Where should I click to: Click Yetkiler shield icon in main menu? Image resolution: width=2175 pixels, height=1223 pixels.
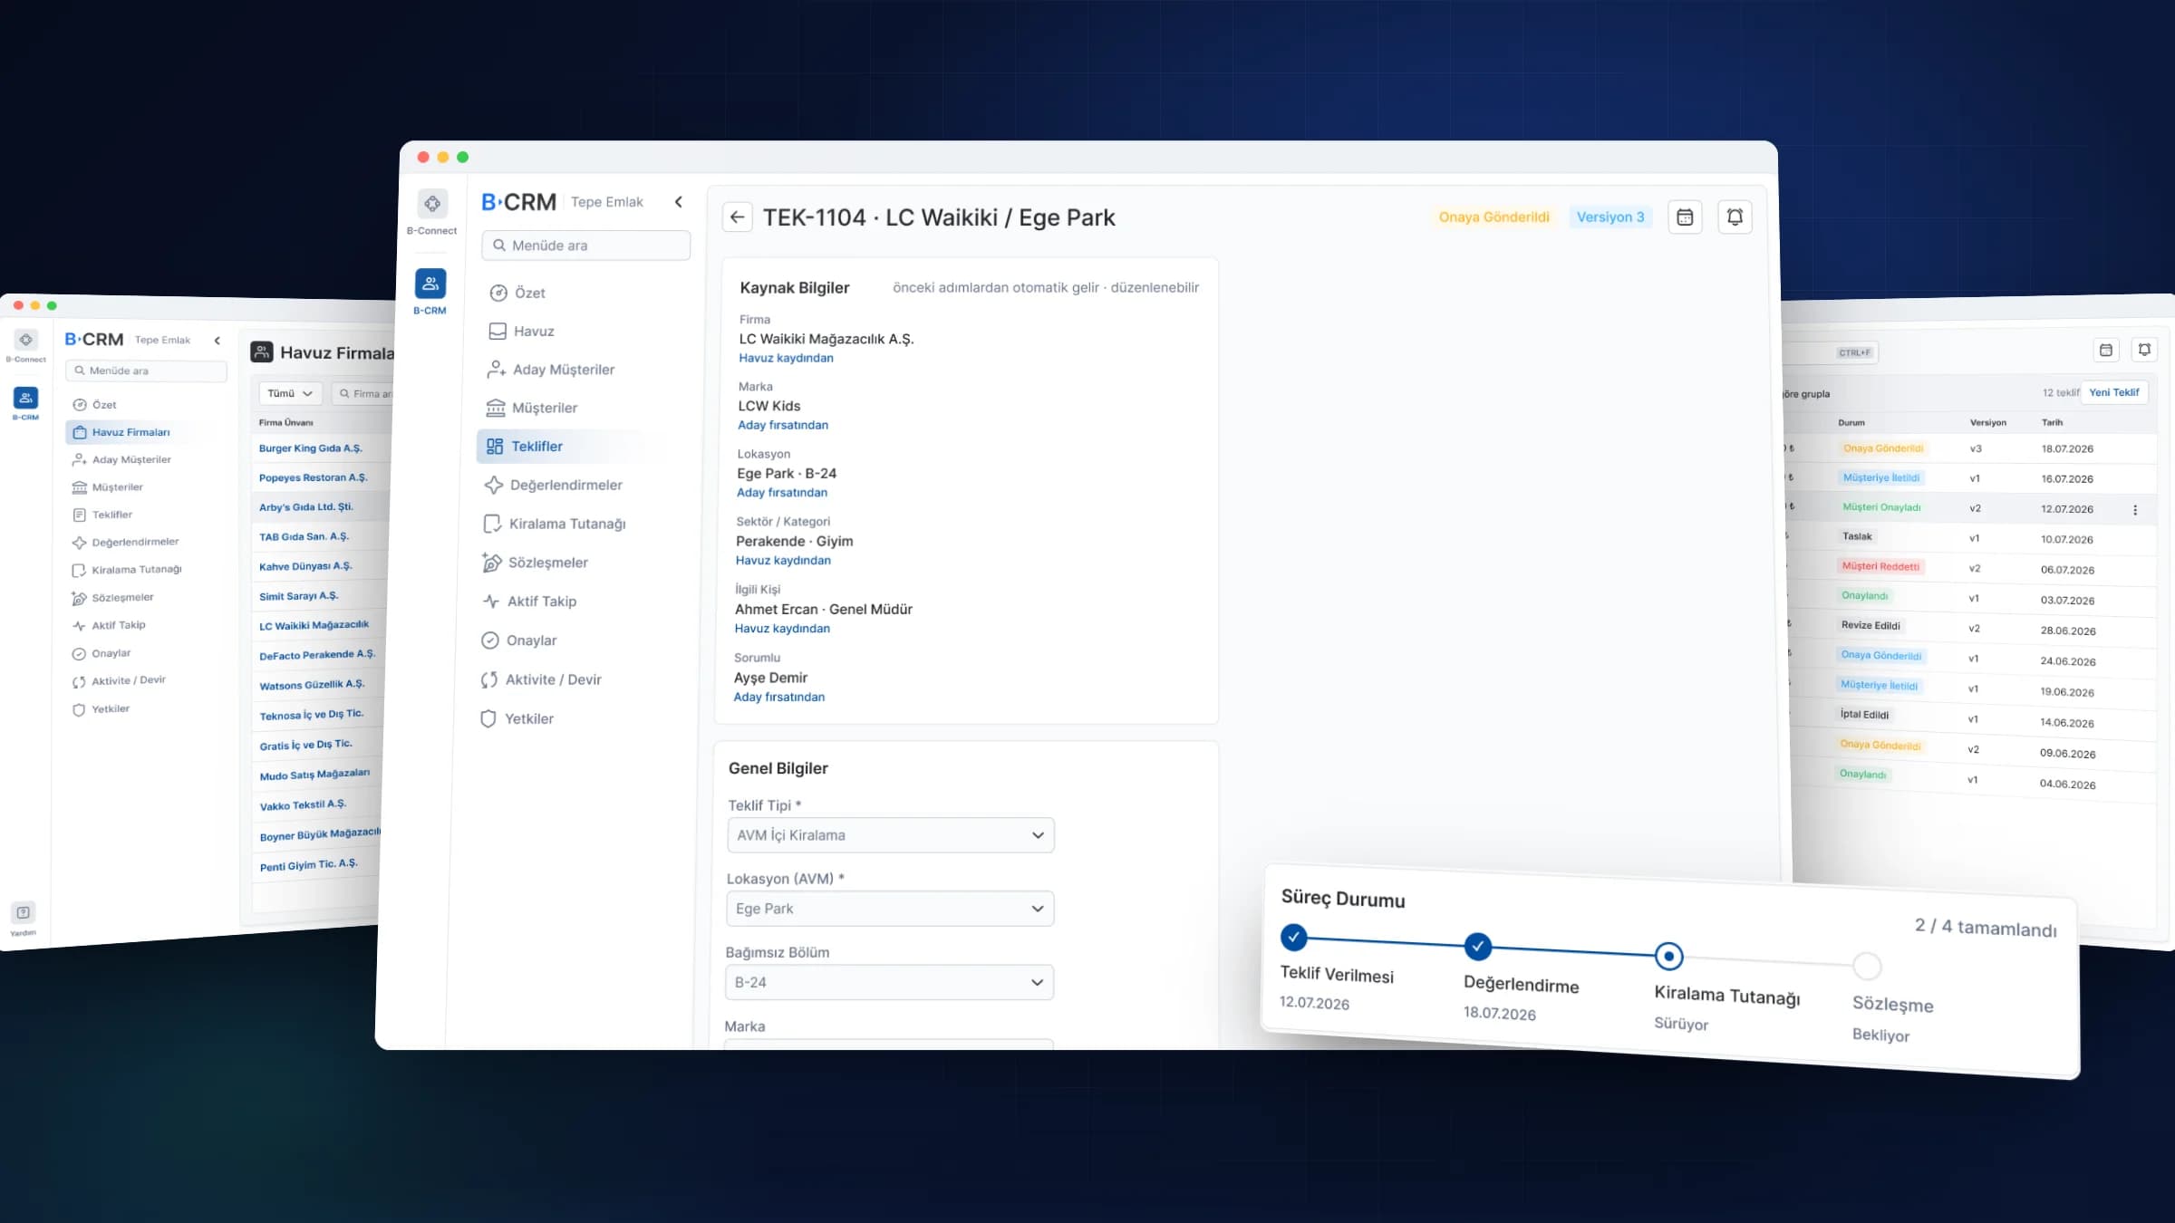[x=488, y=719]
